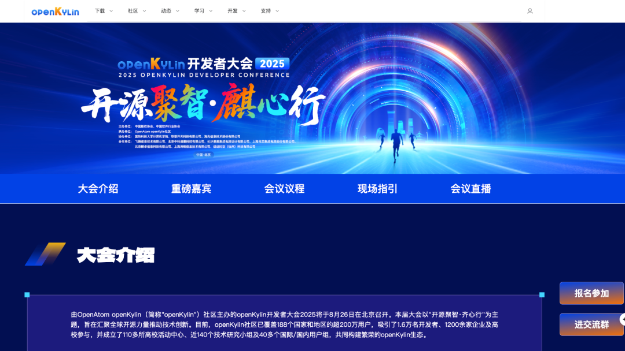Viewport: 625px width, 351px height.
Task: Go to the 现场指引 section tab
Action: pyautogui.click(x=377, y=189)
